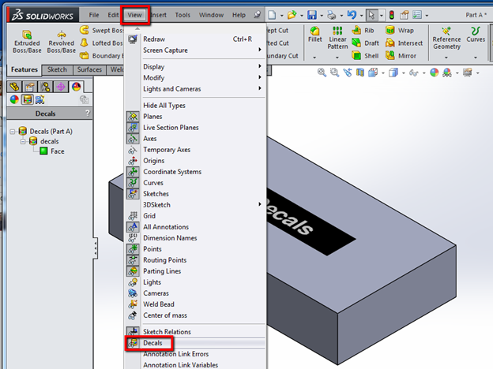Select the Swept Boss tool
This screenshot has height=369, width=493.
coord(101,30)
